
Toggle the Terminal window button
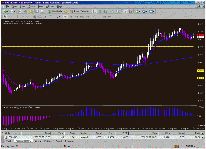tap(37, 12)
